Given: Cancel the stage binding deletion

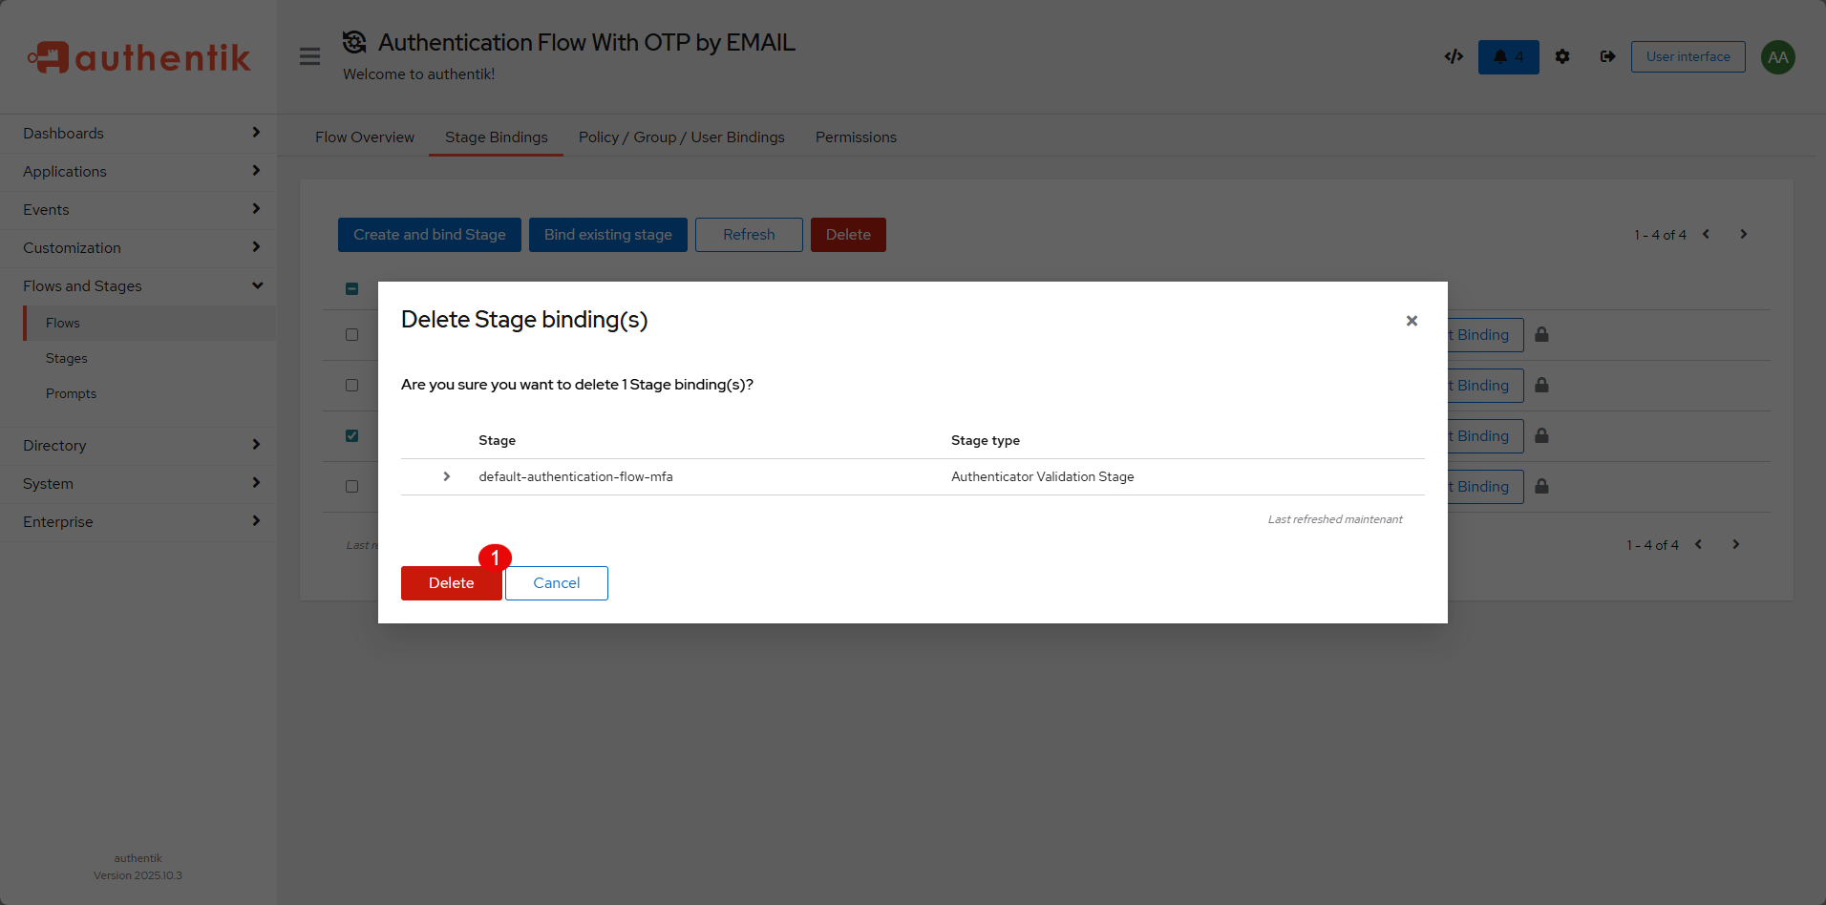Looking at the screenshot, I should 556,583.
